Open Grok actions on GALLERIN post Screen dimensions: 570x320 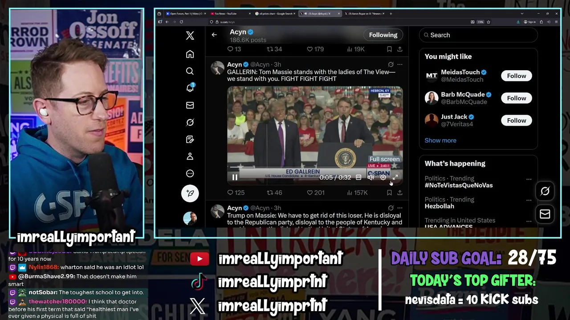point(391,64)
